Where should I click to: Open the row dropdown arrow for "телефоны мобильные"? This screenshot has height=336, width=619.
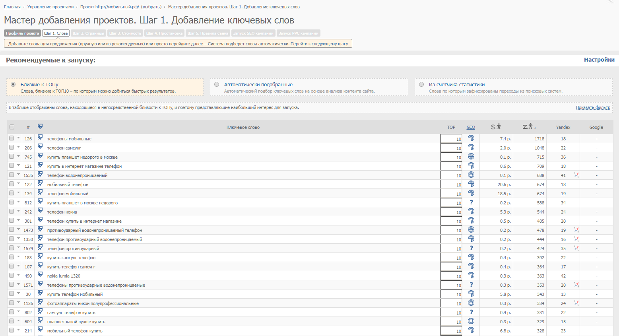point(18,138)
